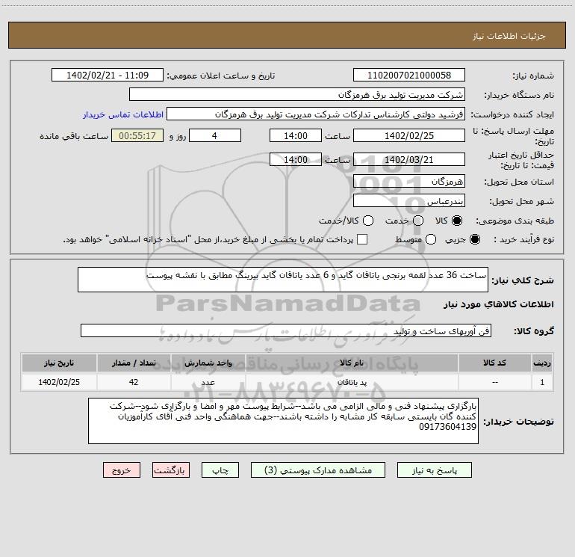575x557 pixels.
Task: Click the requester field فرشید دولتی
Action: click(x=316, y=114)
